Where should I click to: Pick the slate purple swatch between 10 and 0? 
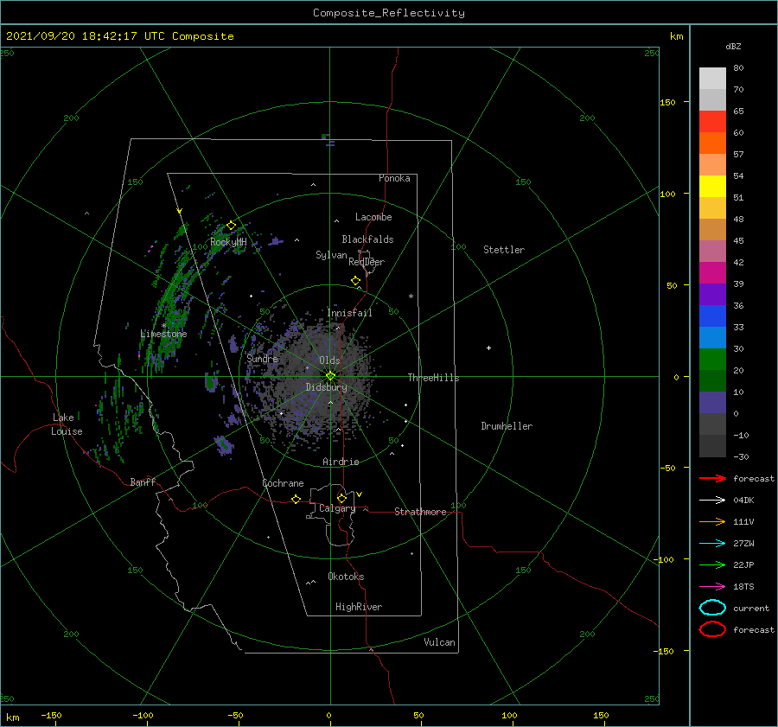coord(712,403)
